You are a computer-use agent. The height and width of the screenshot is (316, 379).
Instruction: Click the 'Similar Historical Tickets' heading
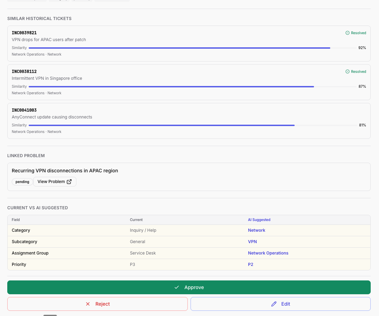(39, 19)
